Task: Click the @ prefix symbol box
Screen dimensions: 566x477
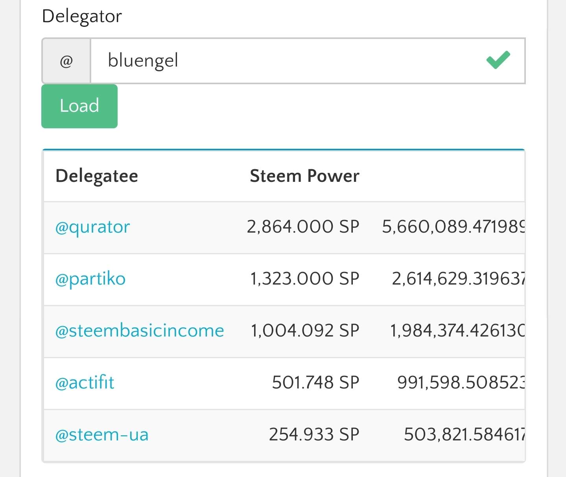Action: pos(66,61)
